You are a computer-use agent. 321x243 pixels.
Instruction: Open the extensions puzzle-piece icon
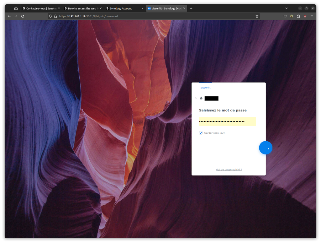click(298, 16)
